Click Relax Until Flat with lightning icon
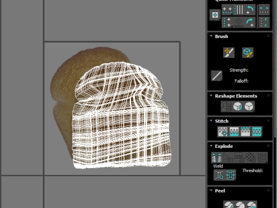This screenshot has width=277, height=208. click(238, 106)
